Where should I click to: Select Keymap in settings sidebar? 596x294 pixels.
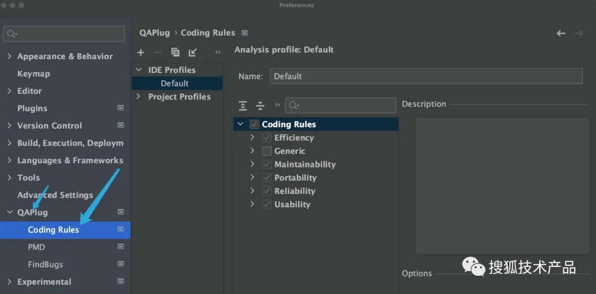pos(33,73)
